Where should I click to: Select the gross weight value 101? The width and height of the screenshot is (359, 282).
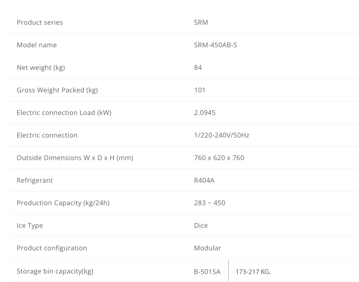[x=200, y=90]
